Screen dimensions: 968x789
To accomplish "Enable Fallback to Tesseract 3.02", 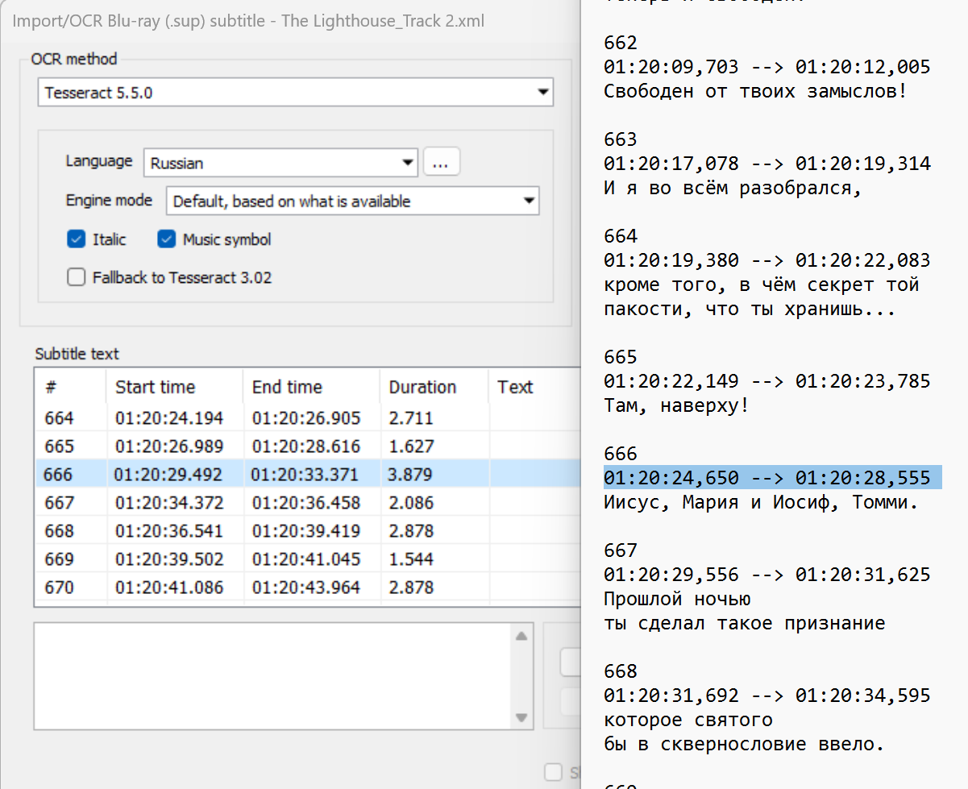I will click(x=77, y=277).
